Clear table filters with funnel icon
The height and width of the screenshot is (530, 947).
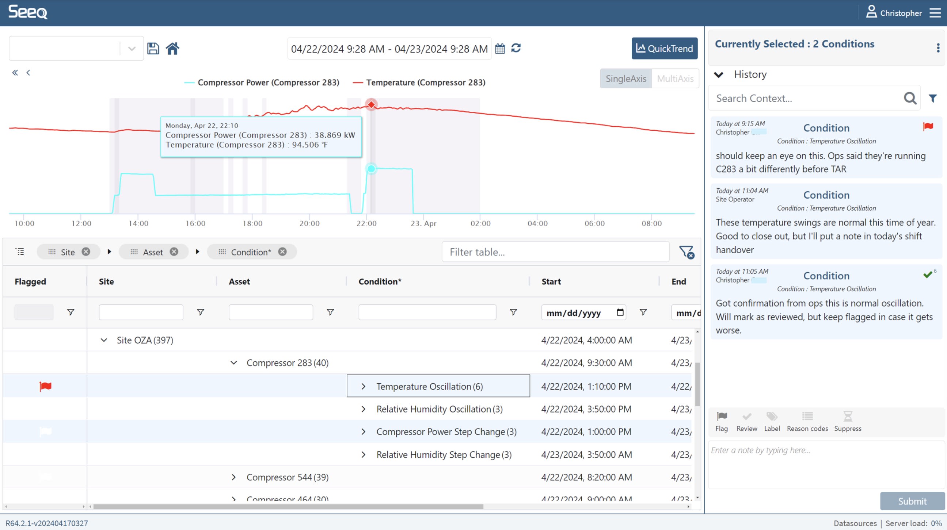[x=686, y=252]
